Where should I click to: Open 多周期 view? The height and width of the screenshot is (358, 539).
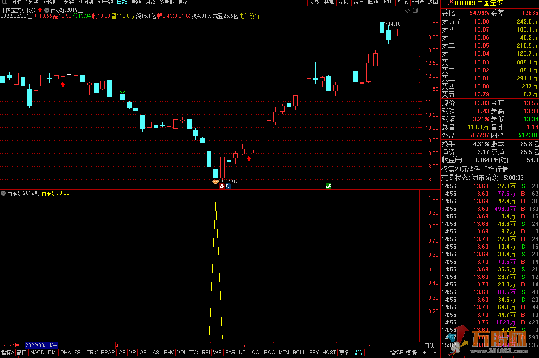pos(167,2)
